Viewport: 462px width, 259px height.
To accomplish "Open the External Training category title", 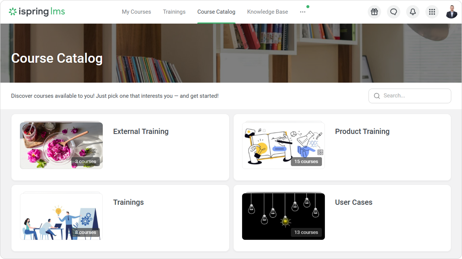I will click(x=141, y=131).
